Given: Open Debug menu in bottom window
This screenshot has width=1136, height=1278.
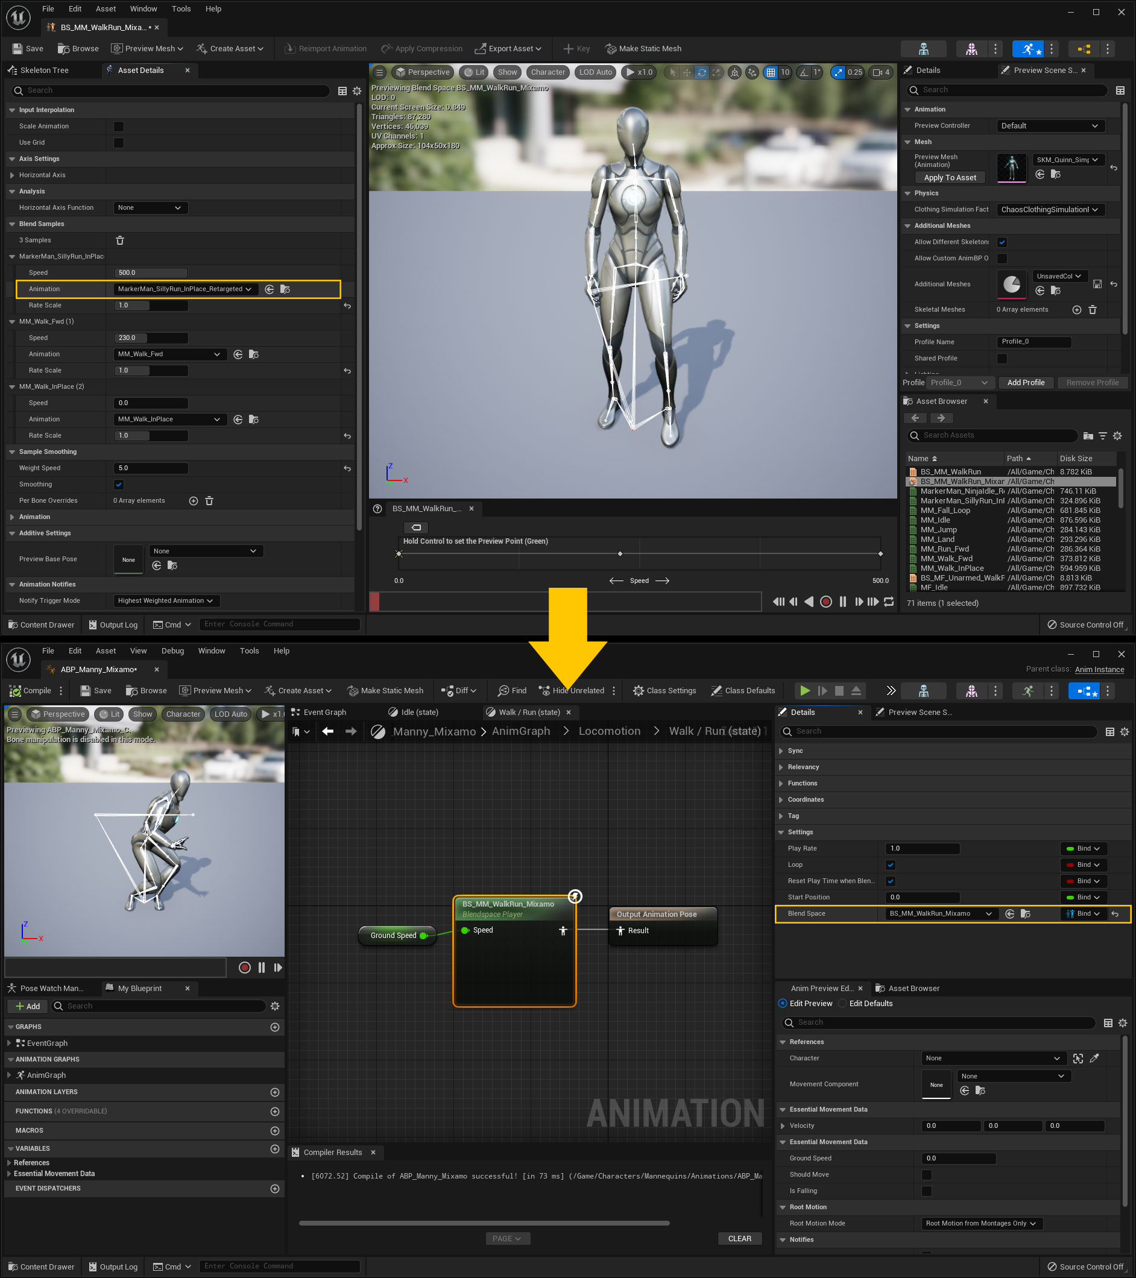Looking at the screenshot, I should pyautogui.click(x=172, y=651).
